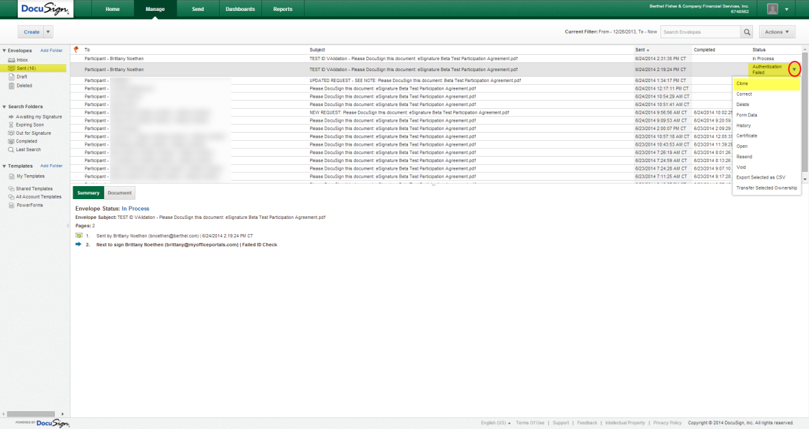Open the Deleted folder trash icon

[12, 86]
